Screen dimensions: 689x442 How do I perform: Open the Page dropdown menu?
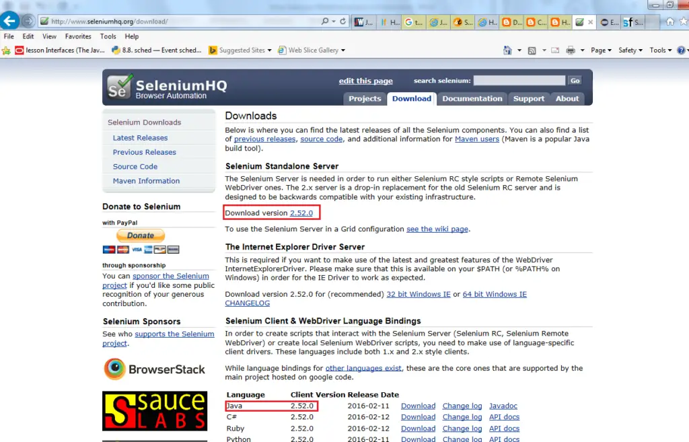pyautogui.click(x=600, y=50)
